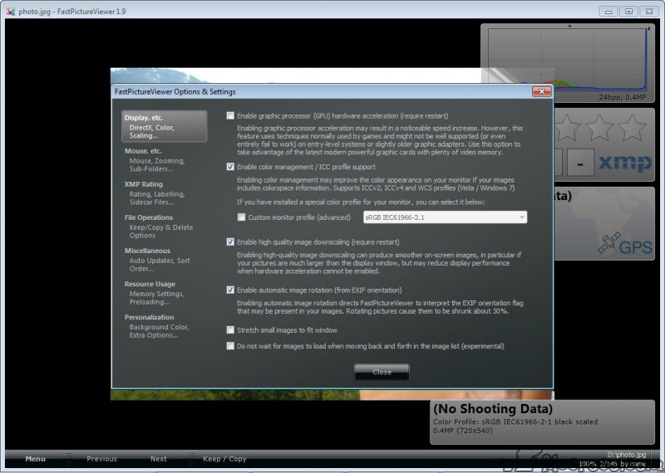Click the Close button in the dialog
This screenshot has height=473, width=665.
[x=382, y=372]
